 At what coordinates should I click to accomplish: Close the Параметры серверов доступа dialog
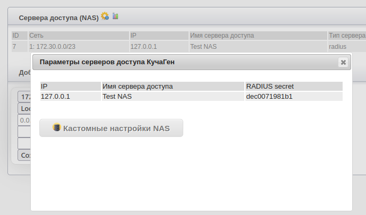(343, 62)
